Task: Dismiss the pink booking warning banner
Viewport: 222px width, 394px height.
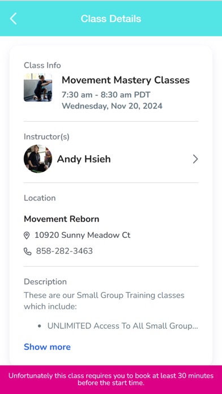Action: pyautogui.click(x=111, y=379)
